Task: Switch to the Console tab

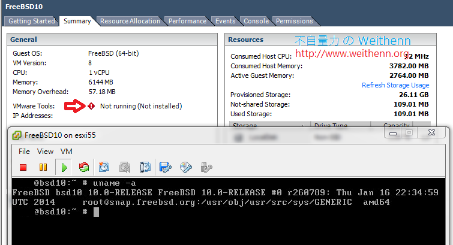Action: point(256,21)
